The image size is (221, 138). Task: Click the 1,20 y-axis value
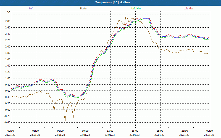[x=8, y=72]
